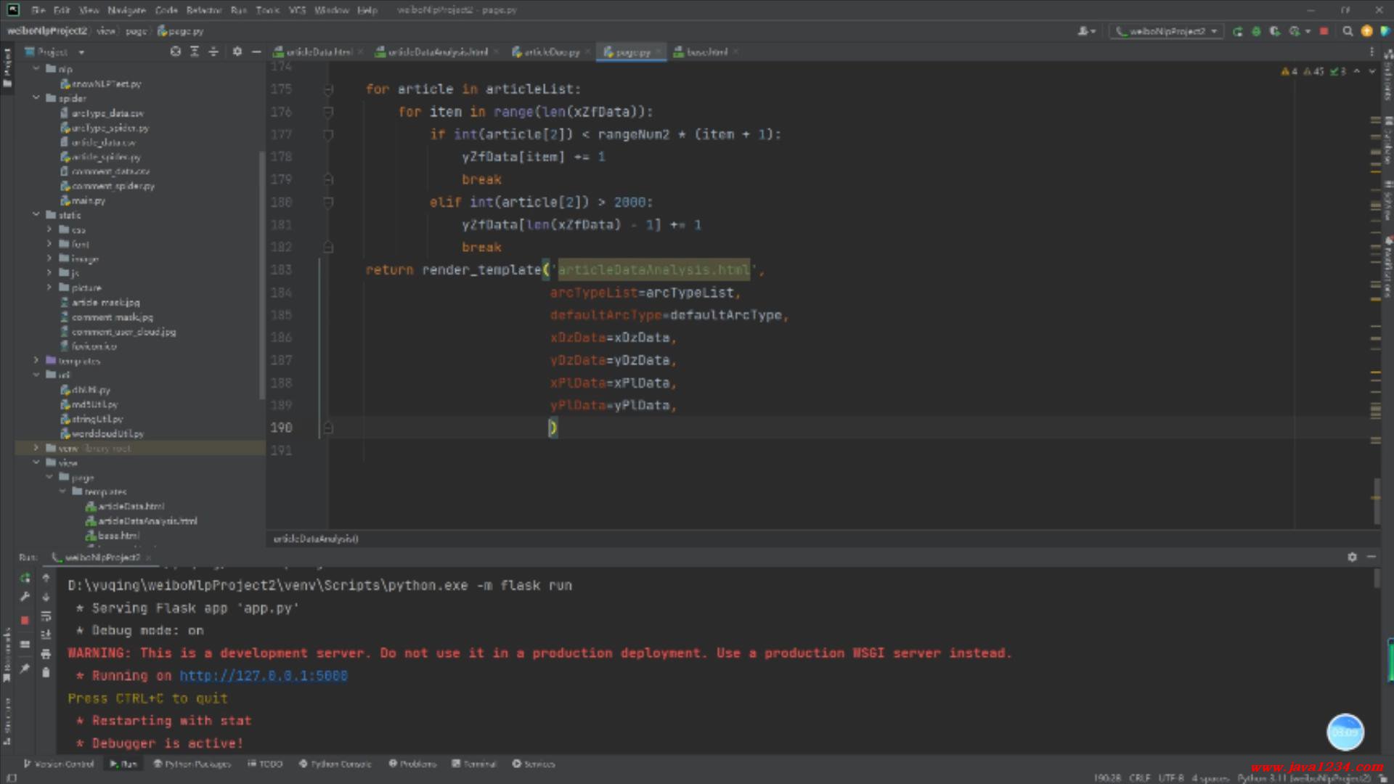Collapse the spider folder in project tree
The image size is (1394, 784).
(x=36, y=98)
